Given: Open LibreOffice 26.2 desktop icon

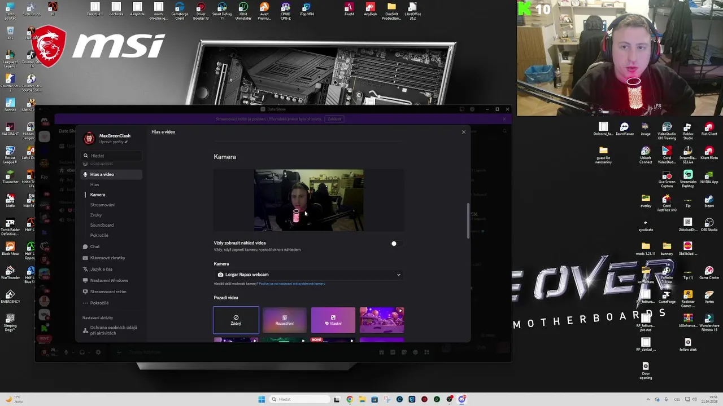Looking at the screenshot, I should [x=413, y=11].
